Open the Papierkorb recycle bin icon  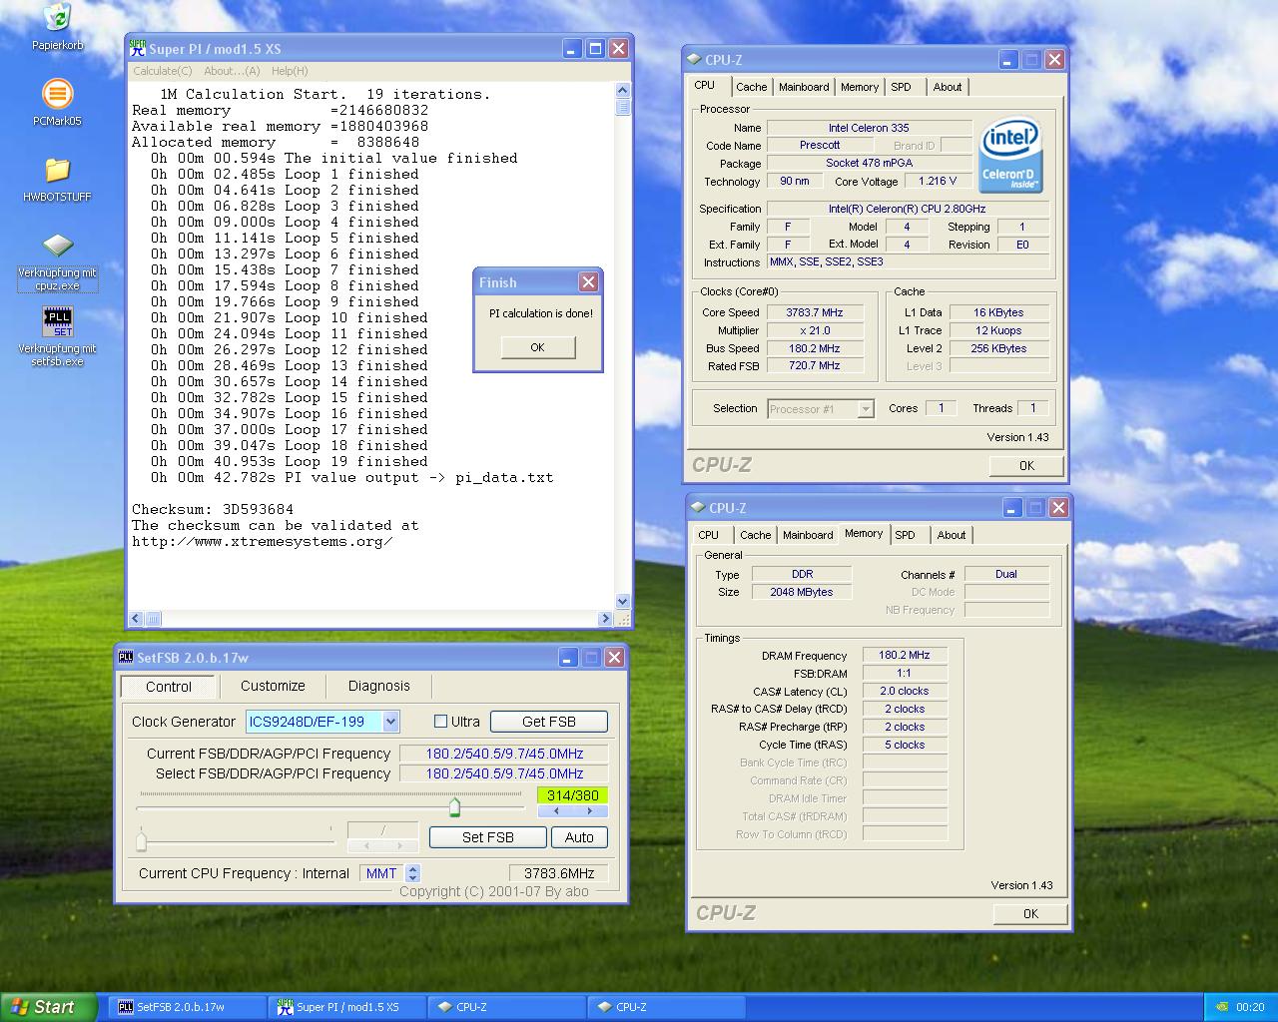[57, 18]
